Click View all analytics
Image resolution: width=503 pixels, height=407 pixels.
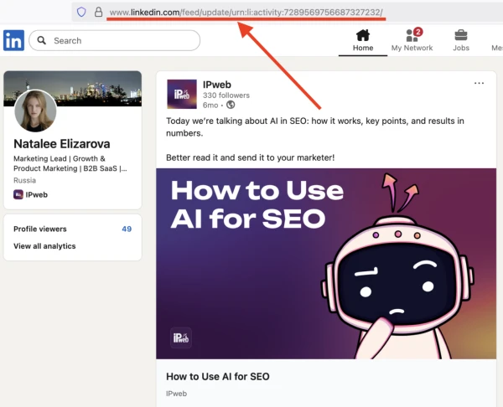pos(44,246)
